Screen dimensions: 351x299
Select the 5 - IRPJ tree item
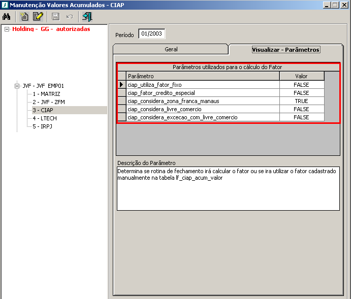point(43,126)
